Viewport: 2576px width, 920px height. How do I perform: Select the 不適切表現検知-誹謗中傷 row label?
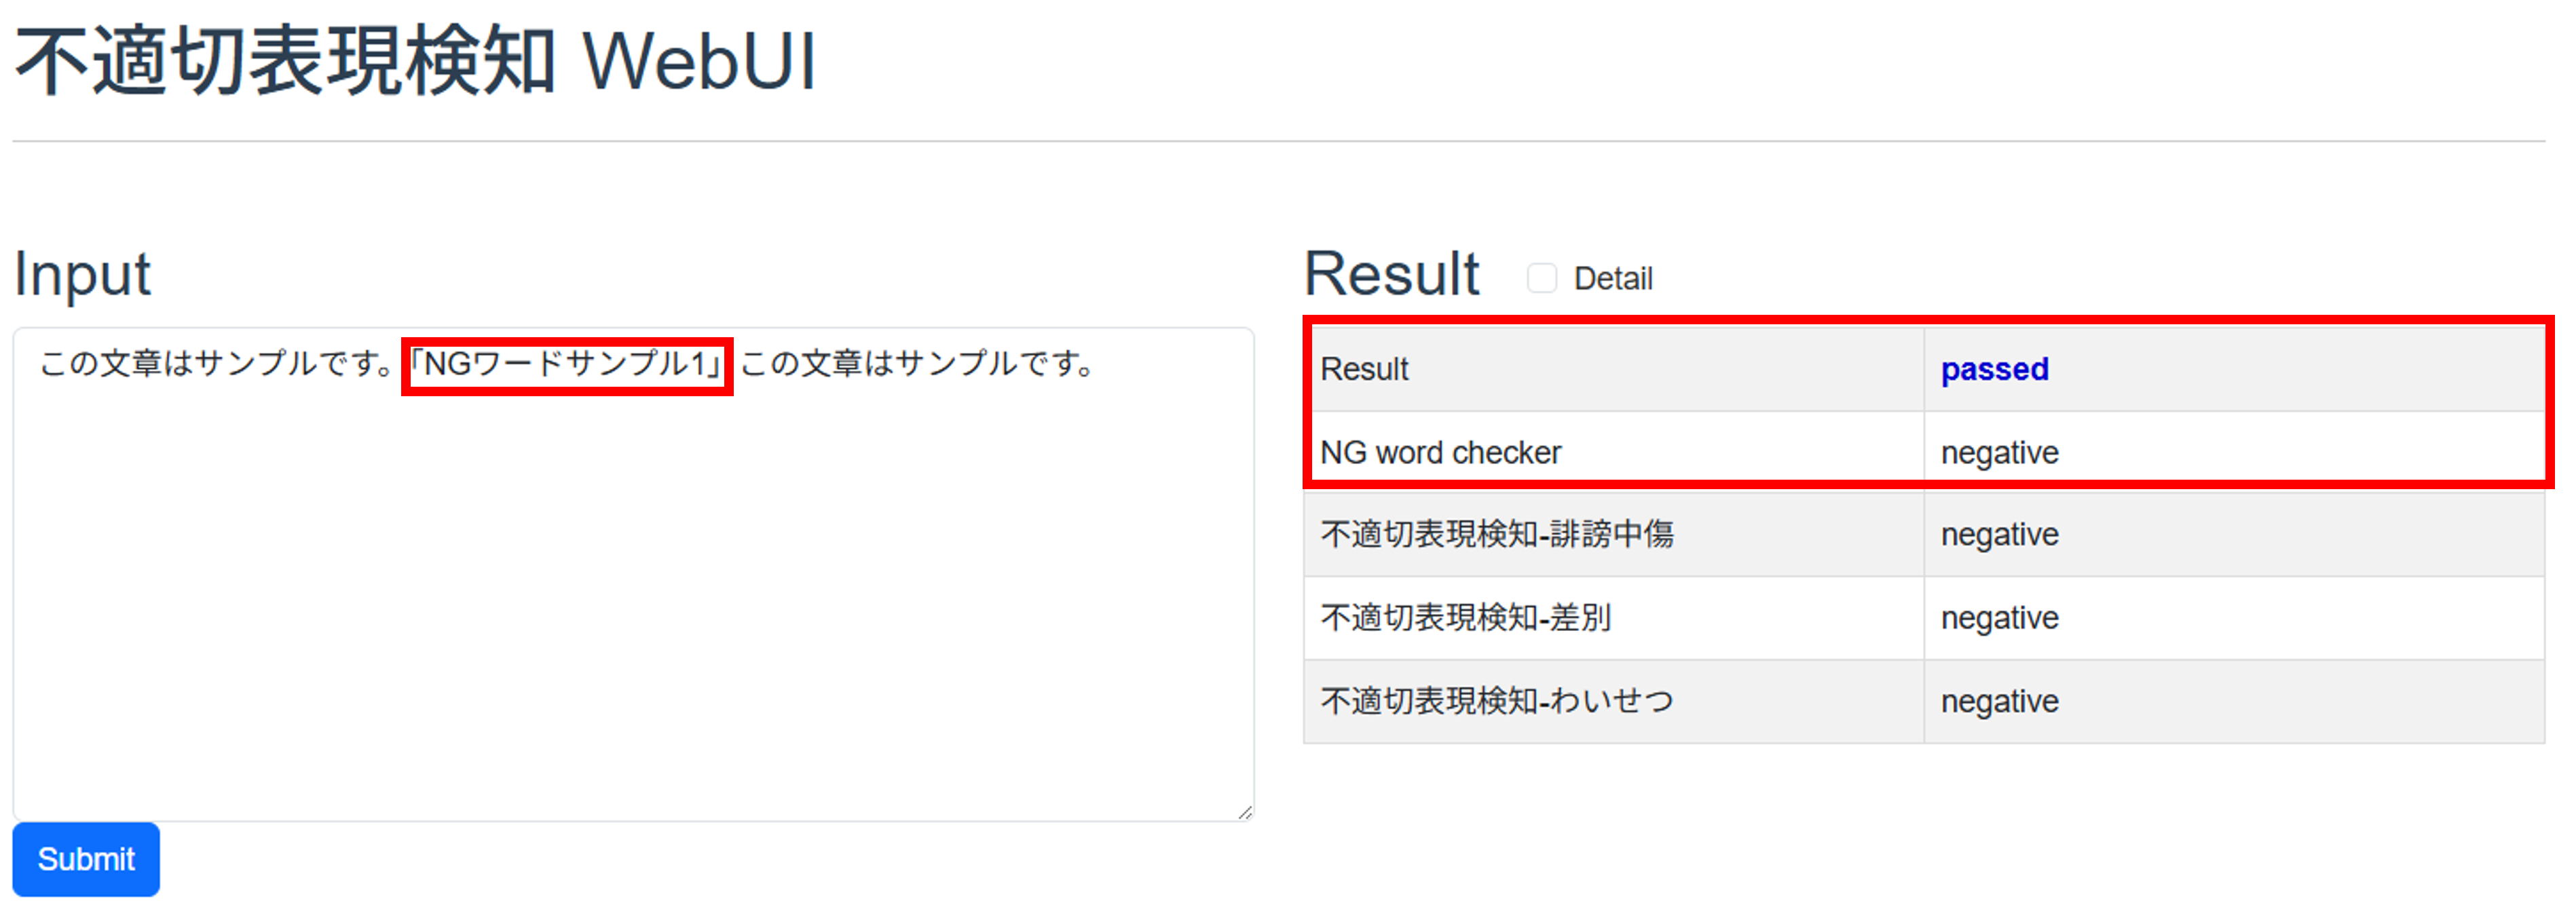tap(1496, 535)
